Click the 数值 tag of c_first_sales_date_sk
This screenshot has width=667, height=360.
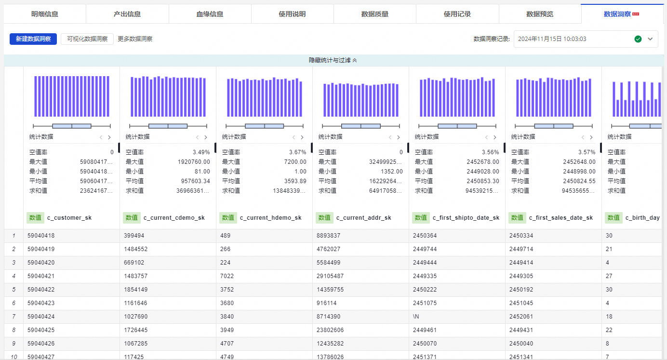[x=517, y=217]
